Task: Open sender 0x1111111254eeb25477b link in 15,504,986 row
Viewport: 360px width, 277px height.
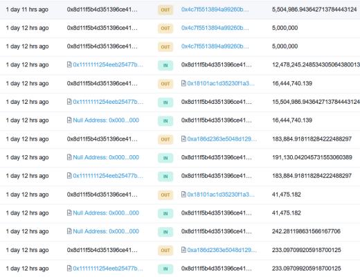Action: pos(108,102)
